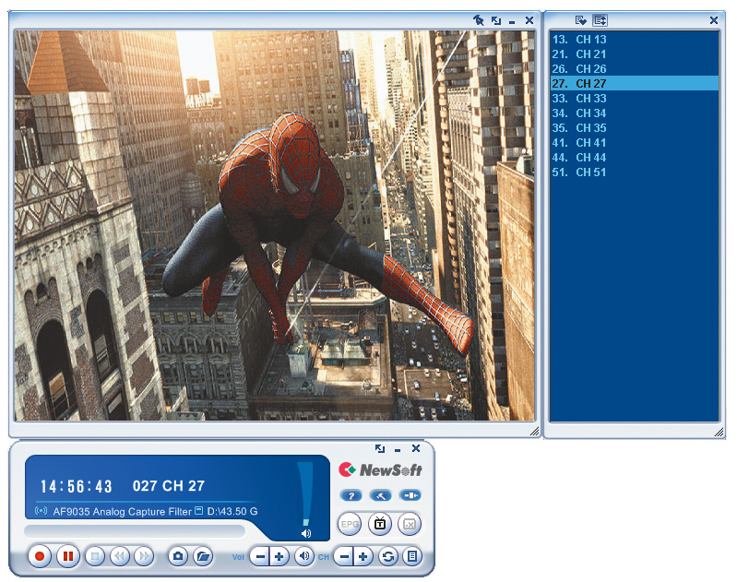Open the captured files folder icon
This screenshot has height=582, width=737.
202,556
